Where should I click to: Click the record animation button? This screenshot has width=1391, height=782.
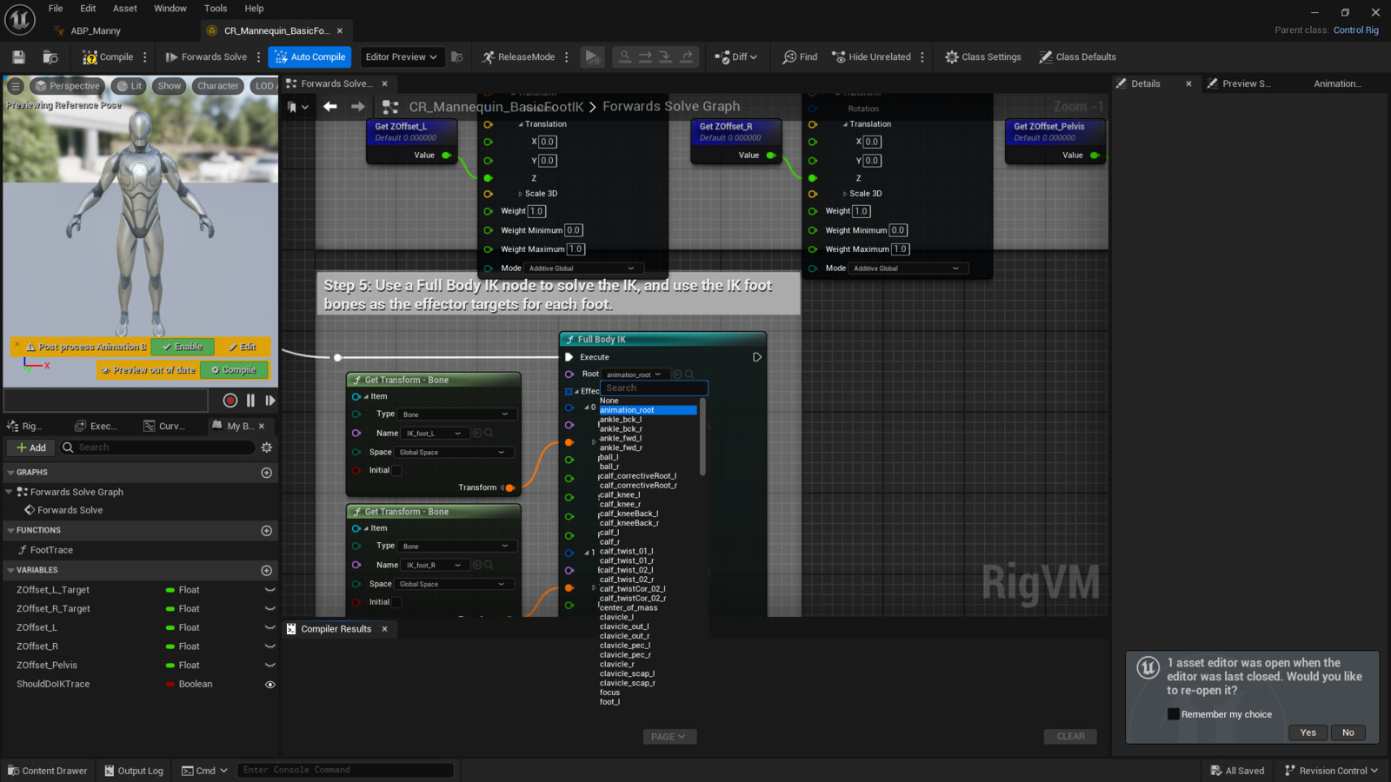(x=230, y=401)
